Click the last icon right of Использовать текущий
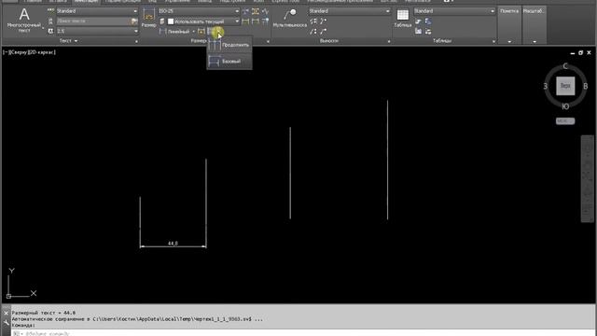 click(x=265, y=21)
